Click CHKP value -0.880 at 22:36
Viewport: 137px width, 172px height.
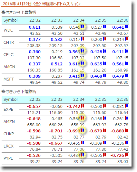[117, 131]
